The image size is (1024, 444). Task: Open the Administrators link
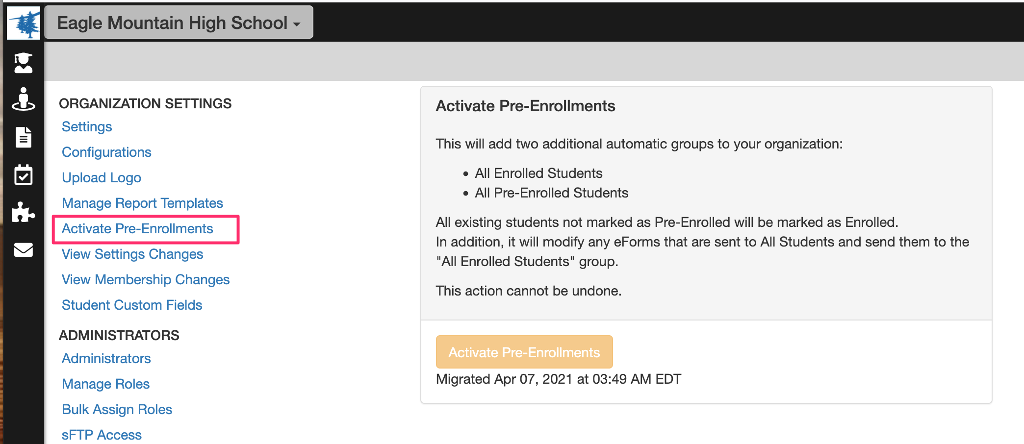pos(106,358)
